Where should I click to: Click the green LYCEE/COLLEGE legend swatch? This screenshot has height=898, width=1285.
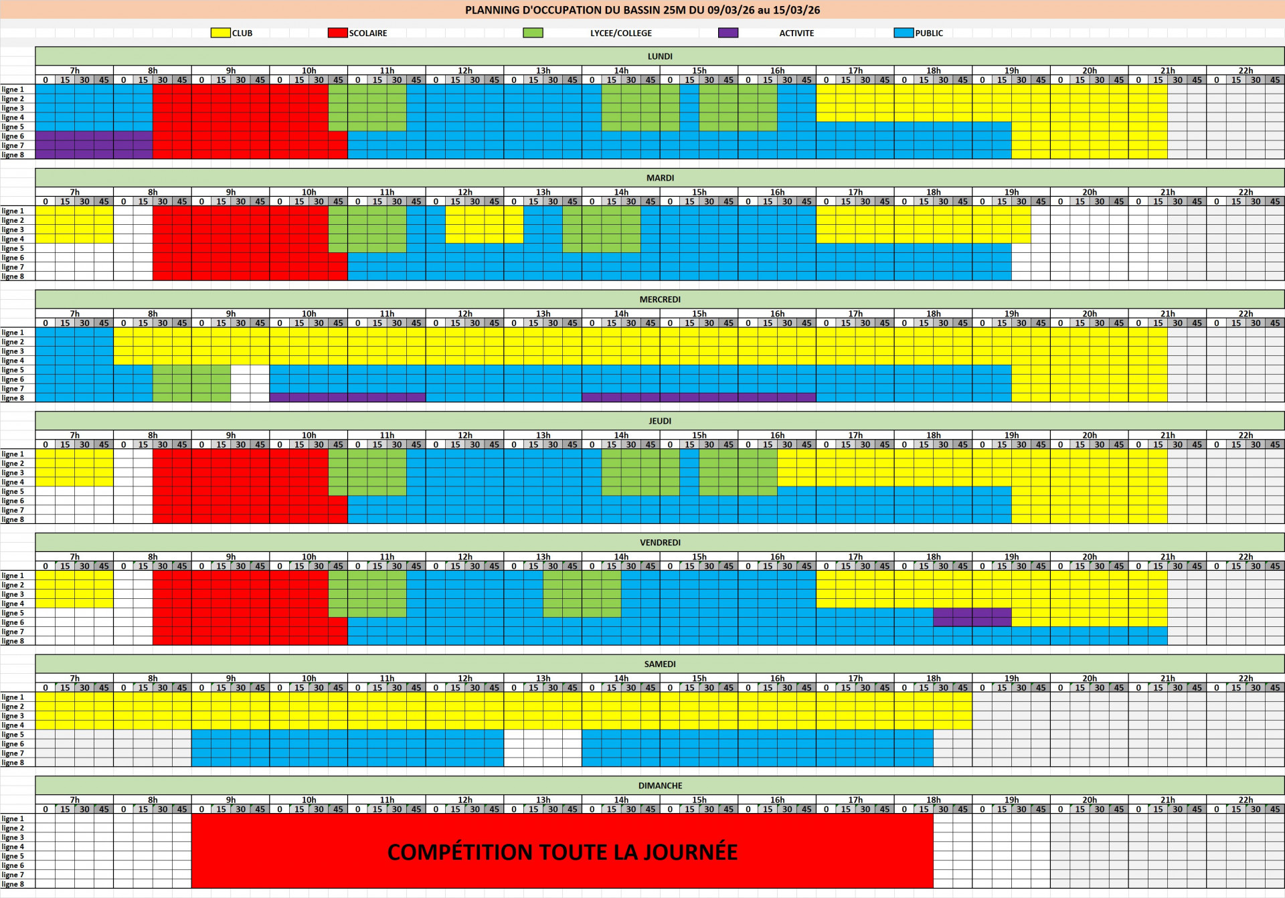[533, 33]
